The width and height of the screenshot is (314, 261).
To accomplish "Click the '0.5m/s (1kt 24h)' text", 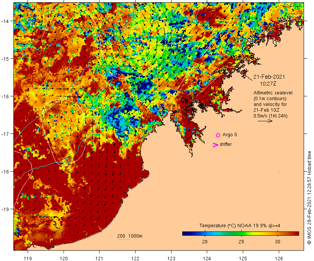I will 270,116.
